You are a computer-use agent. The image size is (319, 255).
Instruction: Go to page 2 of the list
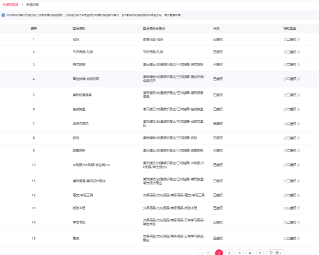click(229, 253)
